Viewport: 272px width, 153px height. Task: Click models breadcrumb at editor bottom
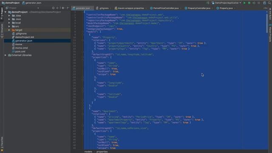pos(88,152)
